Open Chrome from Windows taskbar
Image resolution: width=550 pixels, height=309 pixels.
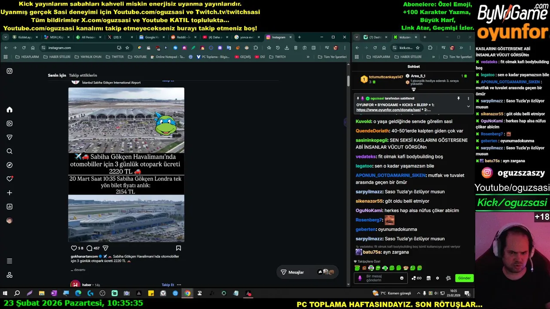tap(187, 294)
